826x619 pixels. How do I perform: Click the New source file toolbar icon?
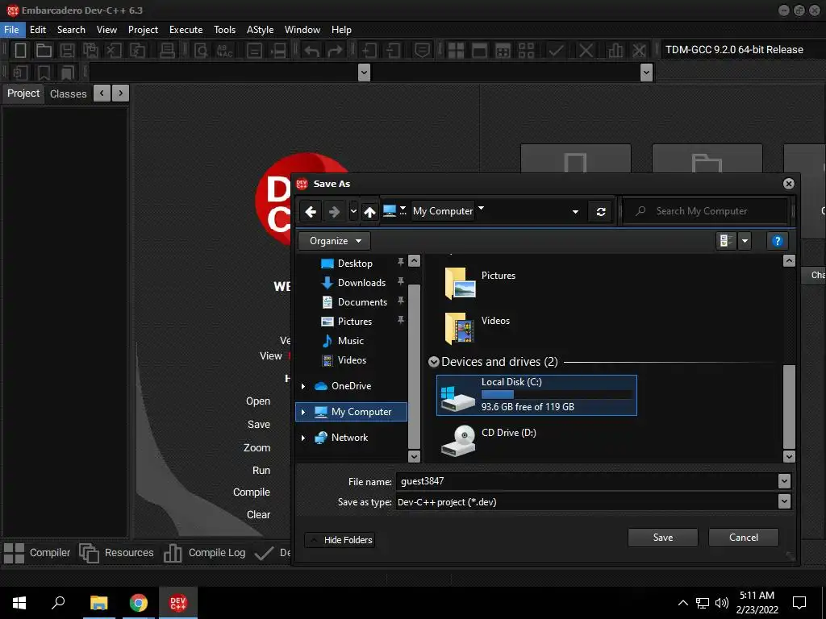20,50
